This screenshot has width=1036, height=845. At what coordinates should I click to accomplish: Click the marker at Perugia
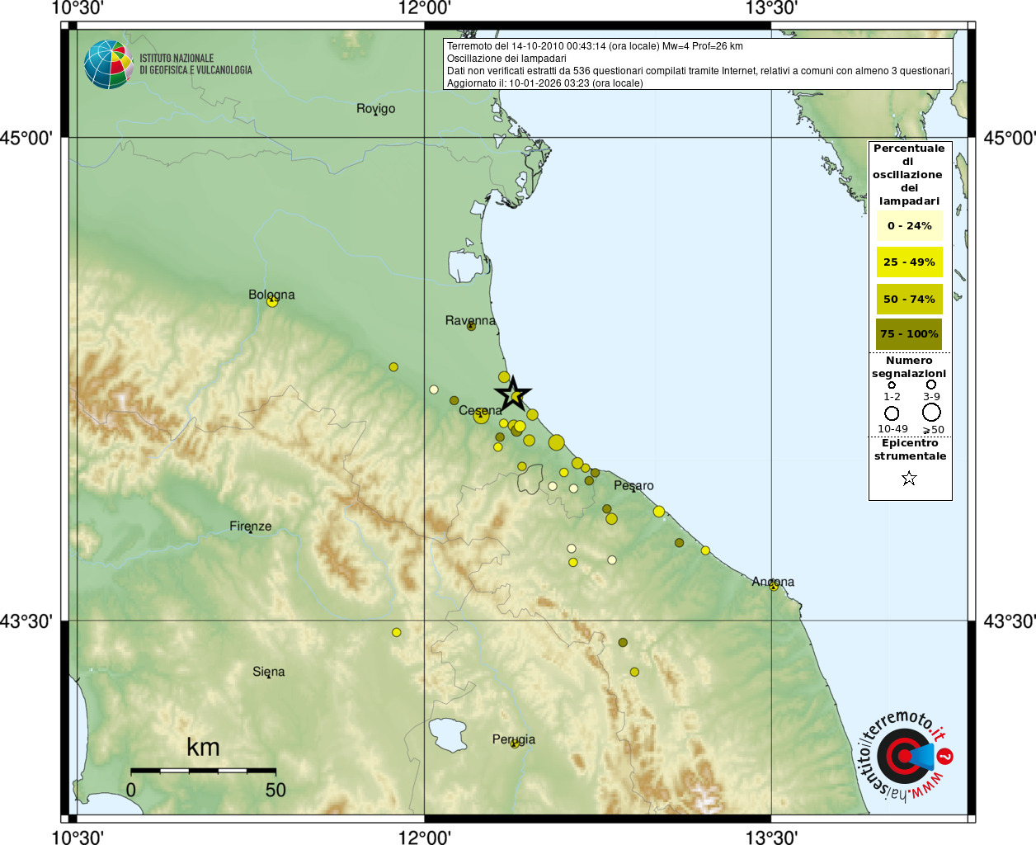515,743
